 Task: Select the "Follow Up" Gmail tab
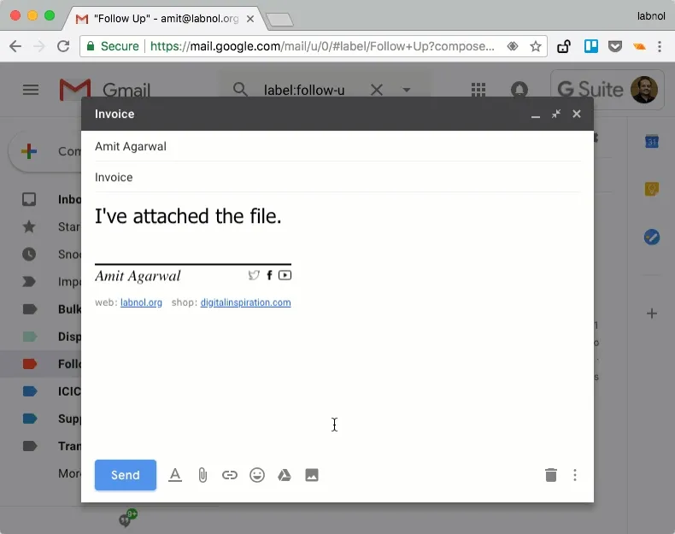[x=163, y=19]
